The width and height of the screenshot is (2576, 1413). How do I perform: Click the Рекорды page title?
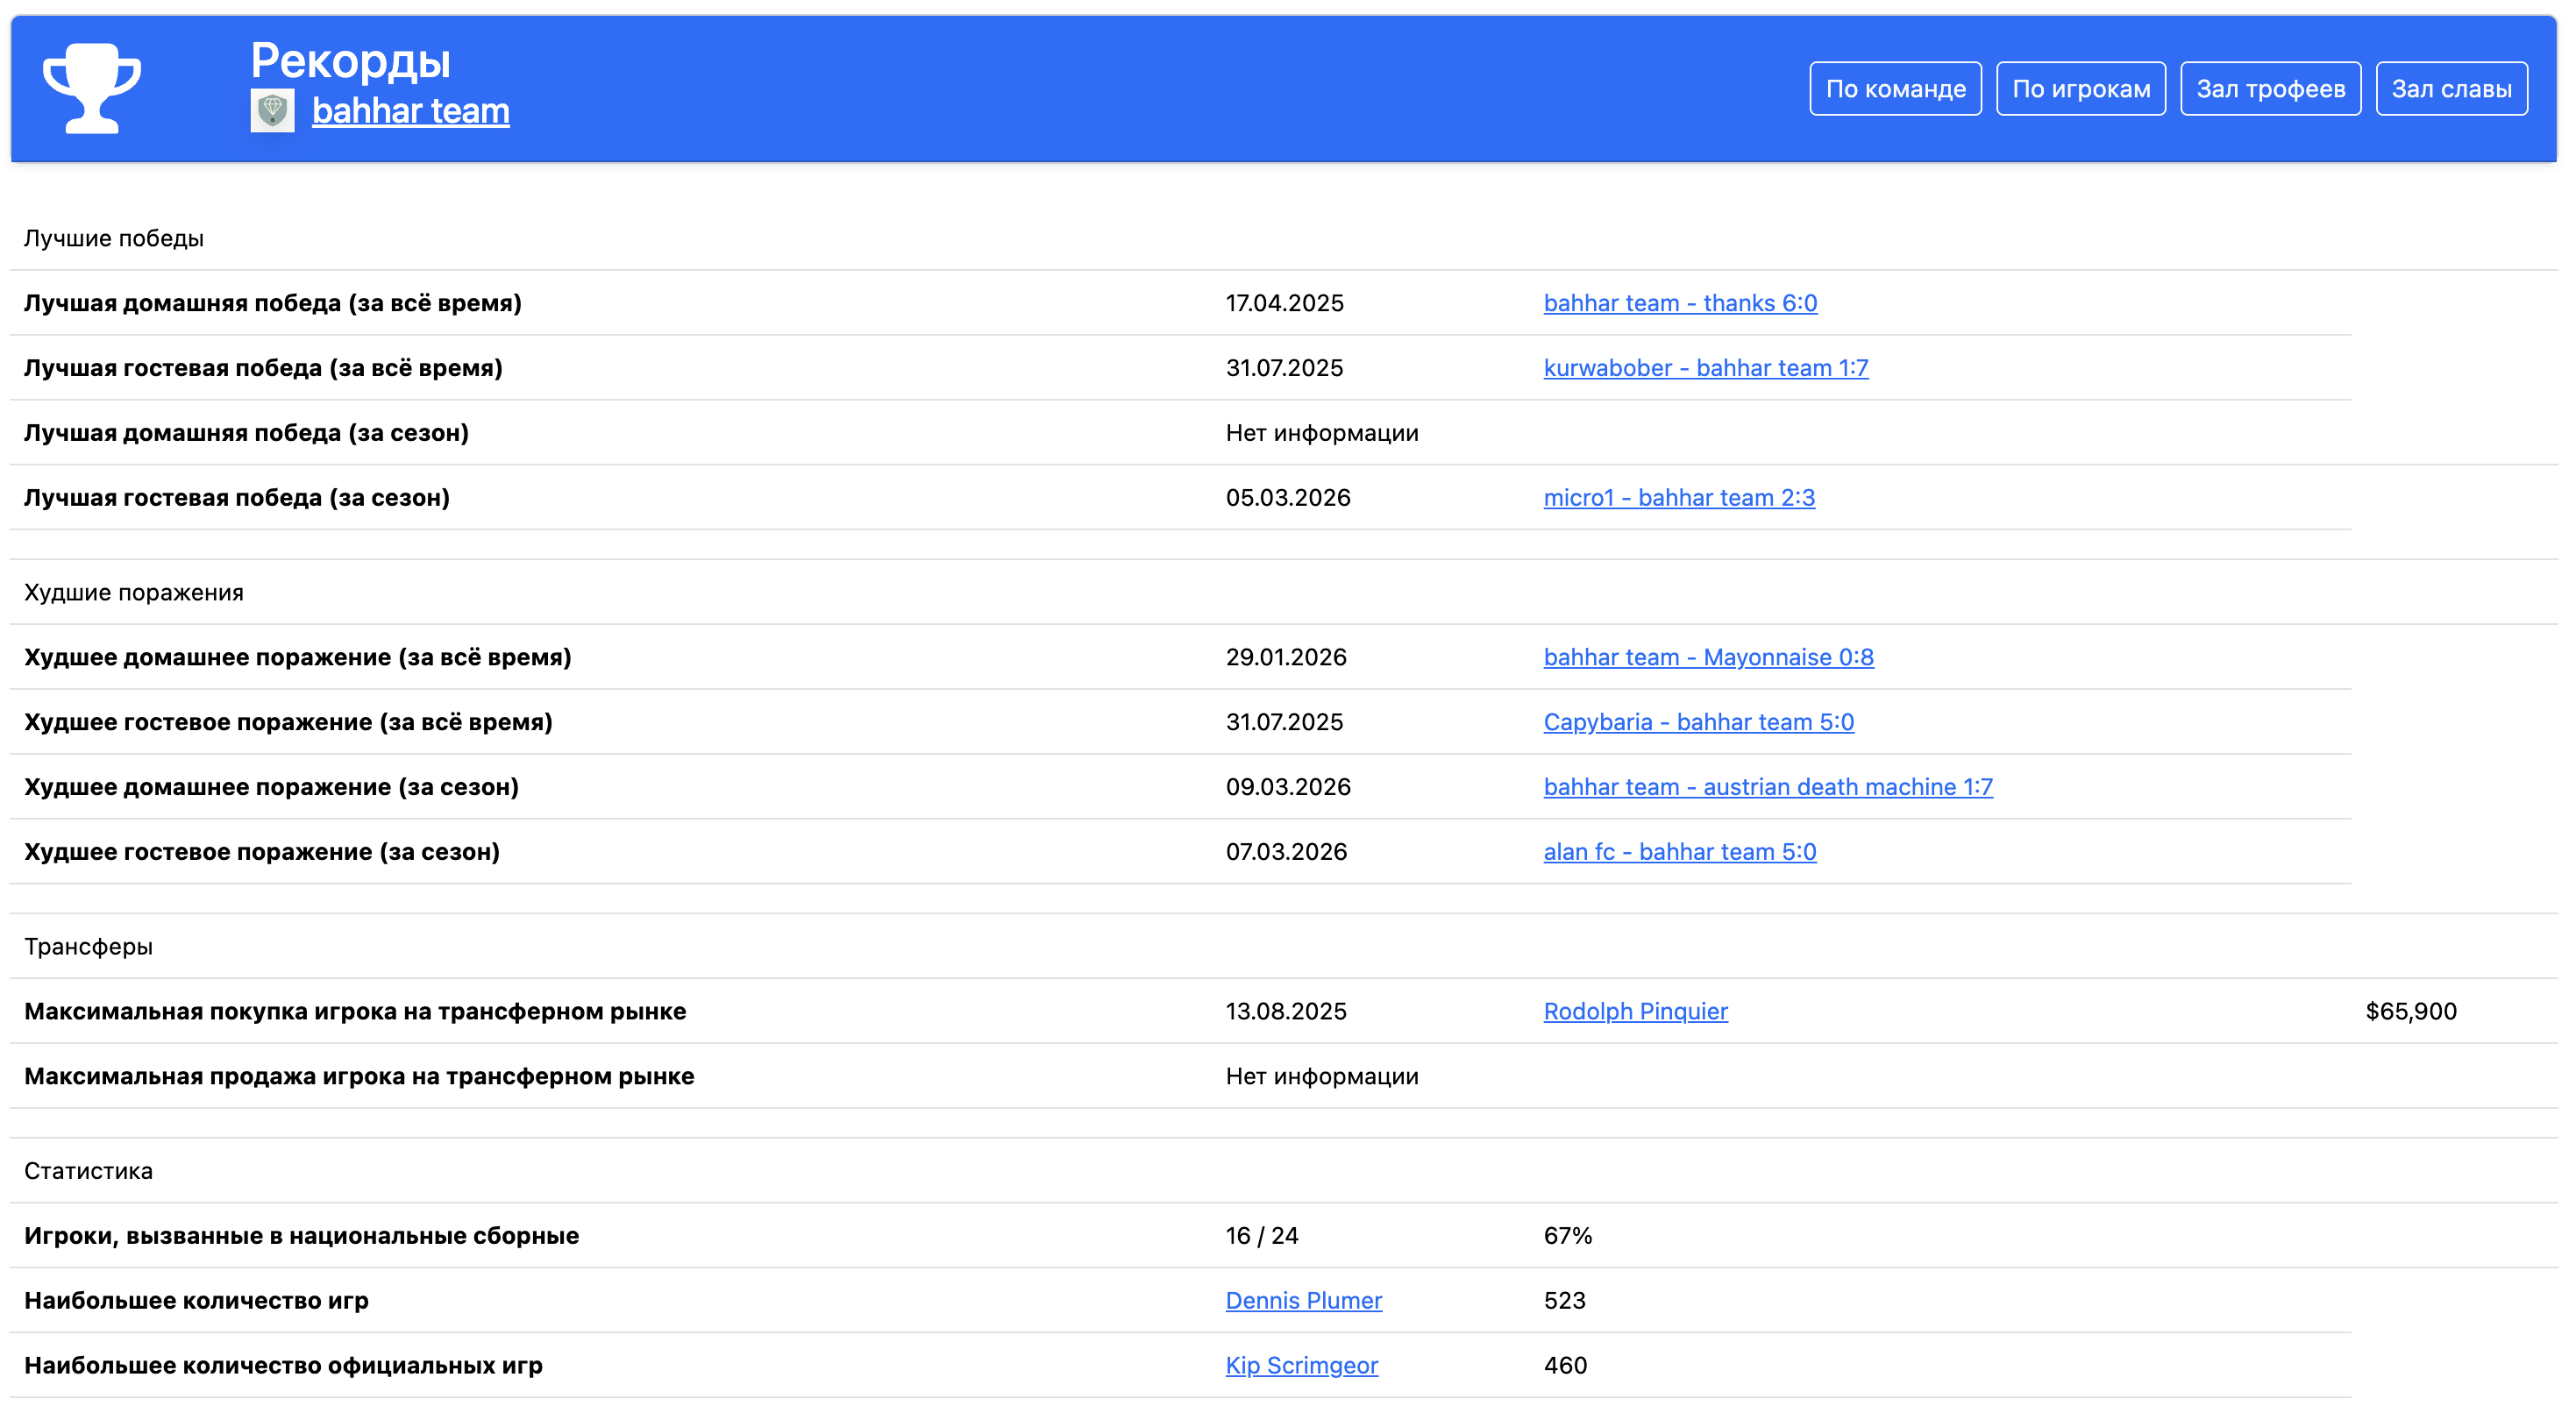pyautogui.click(x=350, y=60)
